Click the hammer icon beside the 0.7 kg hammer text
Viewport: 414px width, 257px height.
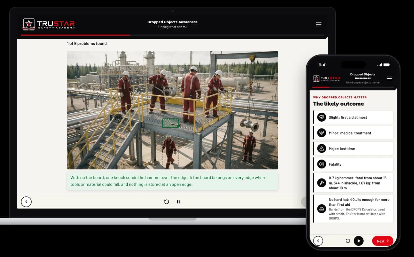coord(322,183)
